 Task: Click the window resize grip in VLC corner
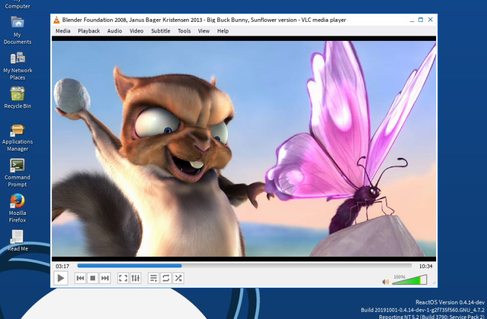[434, 283]
